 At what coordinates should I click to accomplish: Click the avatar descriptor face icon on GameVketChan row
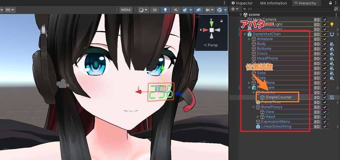click(x=332, y=34)
